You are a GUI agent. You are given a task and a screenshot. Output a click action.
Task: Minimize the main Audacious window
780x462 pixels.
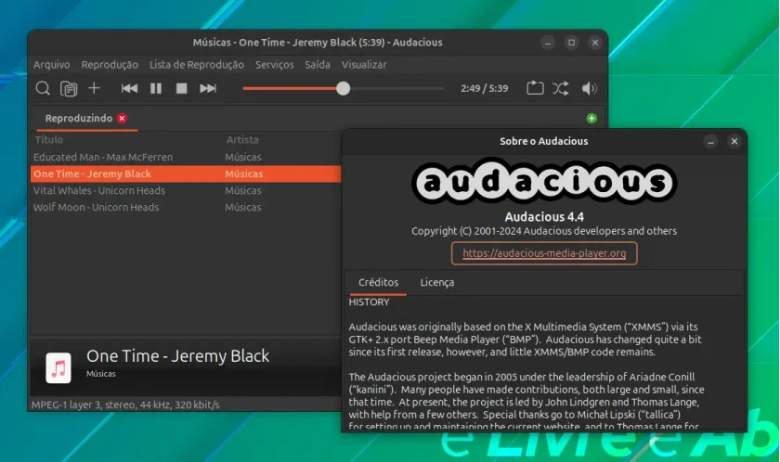coord(548,43)
